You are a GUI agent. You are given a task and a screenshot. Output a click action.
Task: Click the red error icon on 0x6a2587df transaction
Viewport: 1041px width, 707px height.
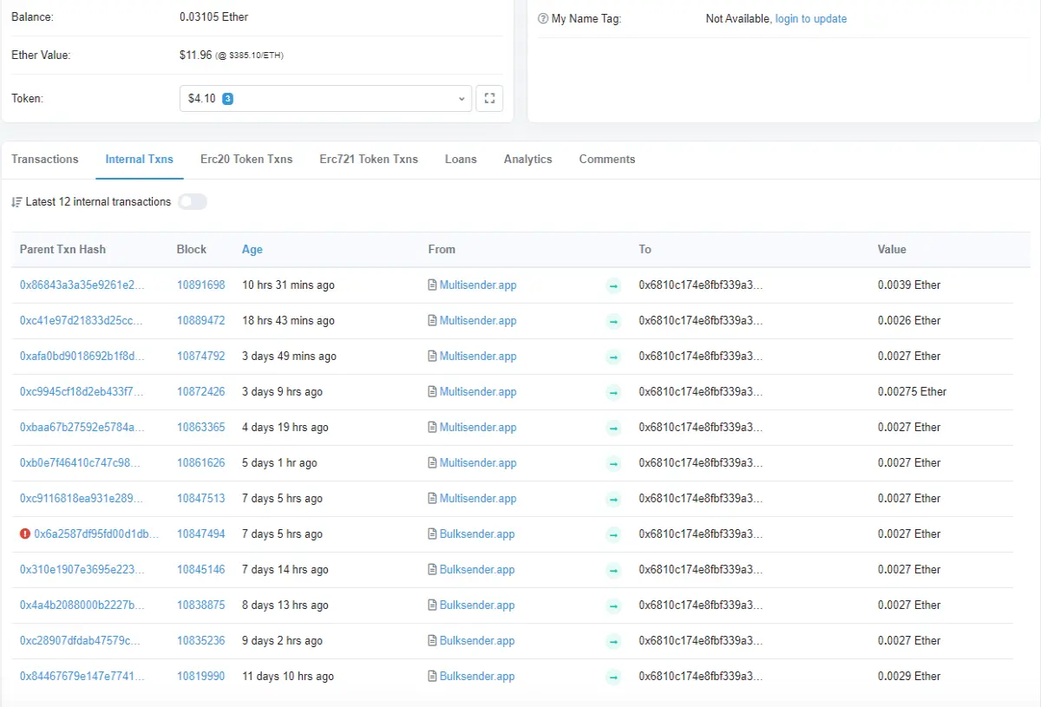[x=25, y=534]
